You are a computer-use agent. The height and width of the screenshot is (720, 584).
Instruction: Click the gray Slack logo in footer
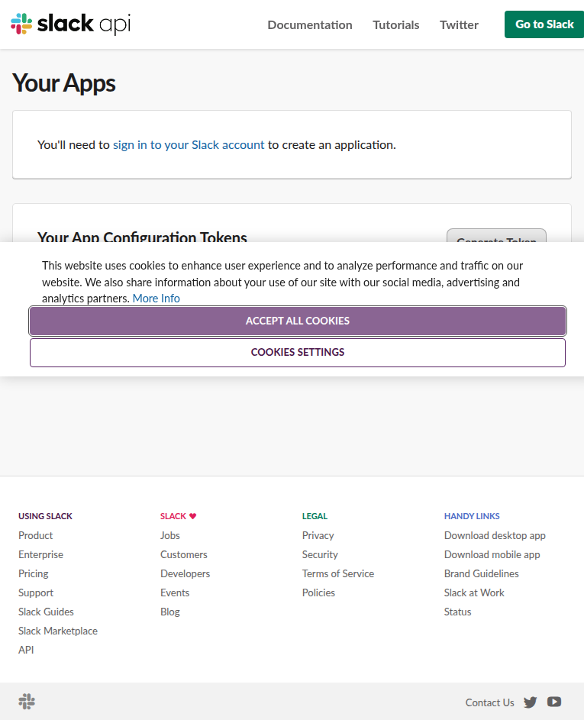(x=27, y=702)
